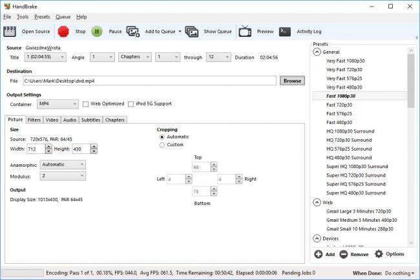The width and height of the screenshot is (420, 280).
Task: Open the Show Queue icon
Action: (191, 31)
